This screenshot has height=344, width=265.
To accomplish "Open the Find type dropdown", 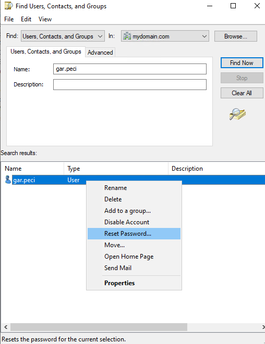I will pyautogui.click(x=63, y=36).
